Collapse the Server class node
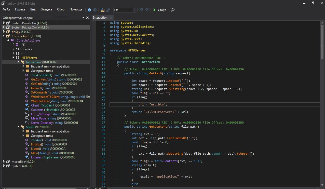The image size is (325, 189). point(18,127)
